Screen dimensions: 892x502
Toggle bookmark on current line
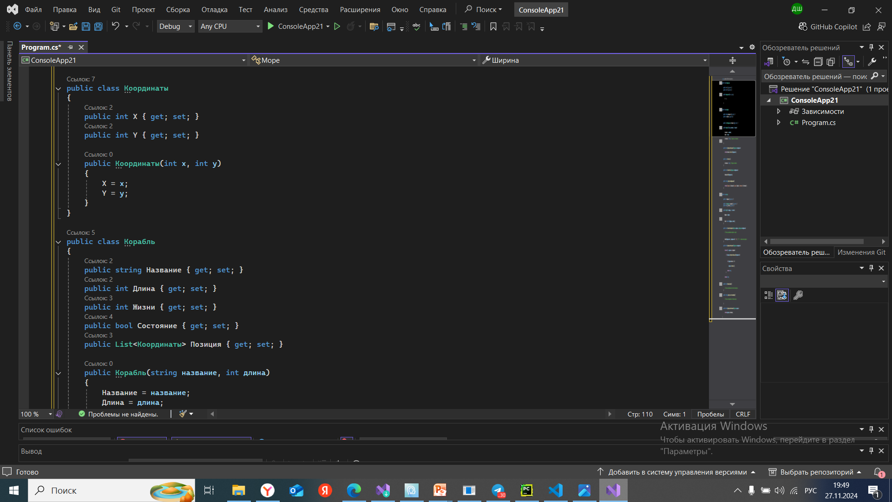tap(493, 26)
